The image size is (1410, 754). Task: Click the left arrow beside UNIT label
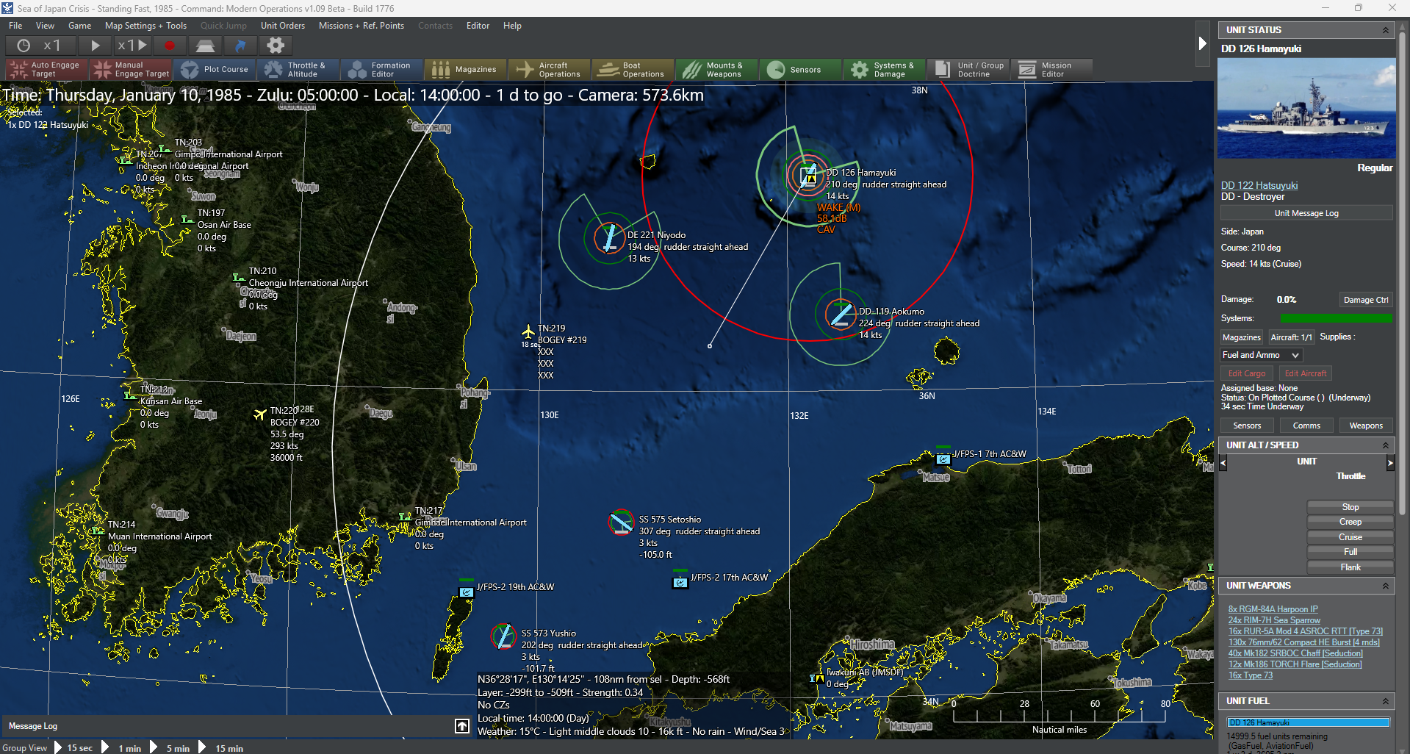point(1223,463)
